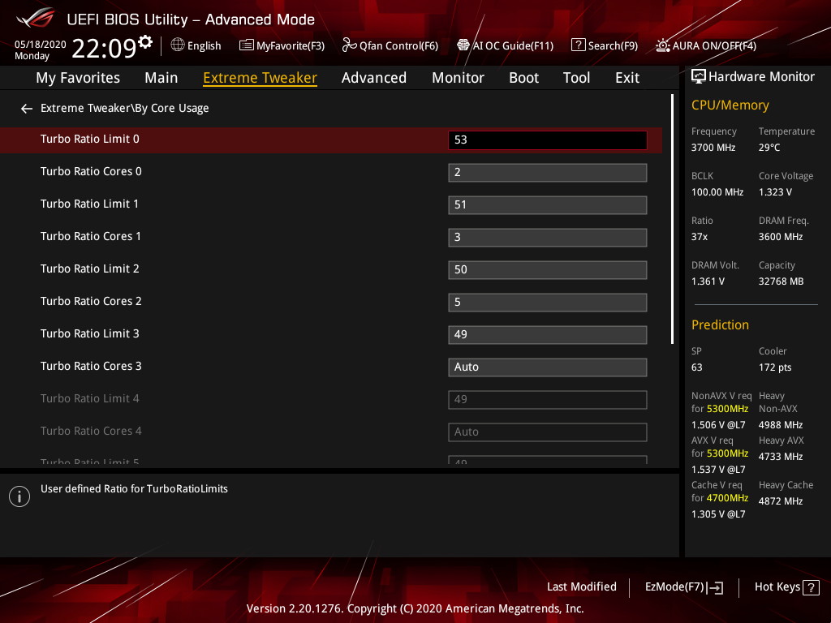The image size is (831, 623).
Task: Open Qfan Control fan icon
Action: coord(349,45)
